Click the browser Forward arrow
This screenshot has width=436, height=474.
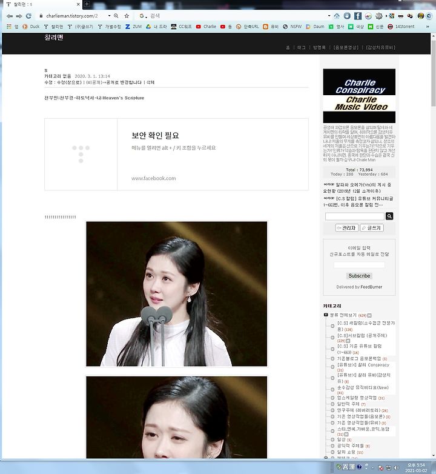click(19, 16)
